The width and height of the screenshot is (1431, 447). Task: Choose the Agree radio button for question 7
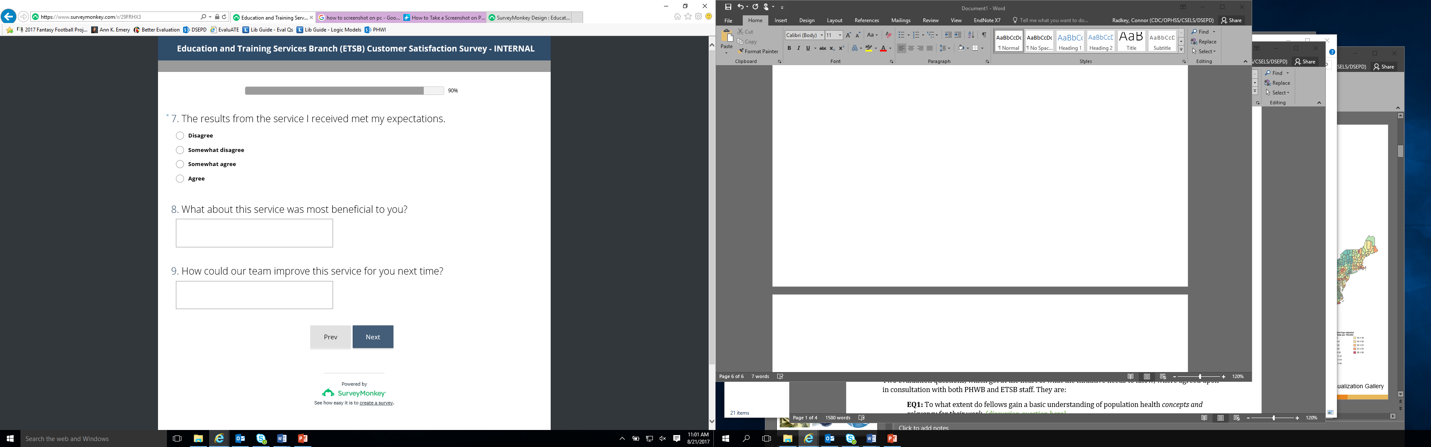[180, 178]
